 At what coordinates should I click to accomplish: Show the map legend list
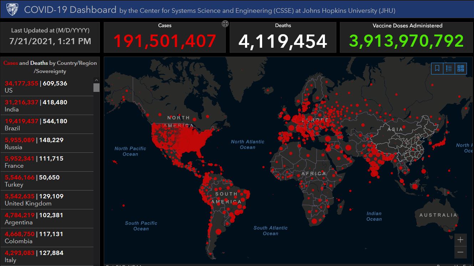tap(449, 68)
